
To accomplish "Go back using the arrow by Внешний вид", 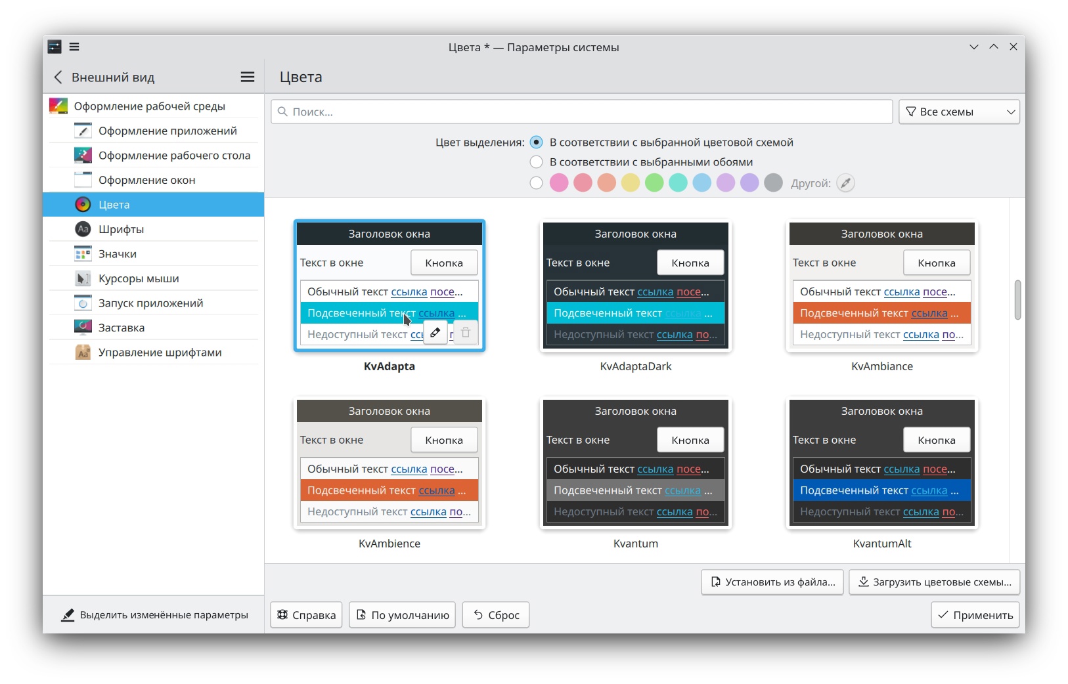I will click(x=58, y=77).
